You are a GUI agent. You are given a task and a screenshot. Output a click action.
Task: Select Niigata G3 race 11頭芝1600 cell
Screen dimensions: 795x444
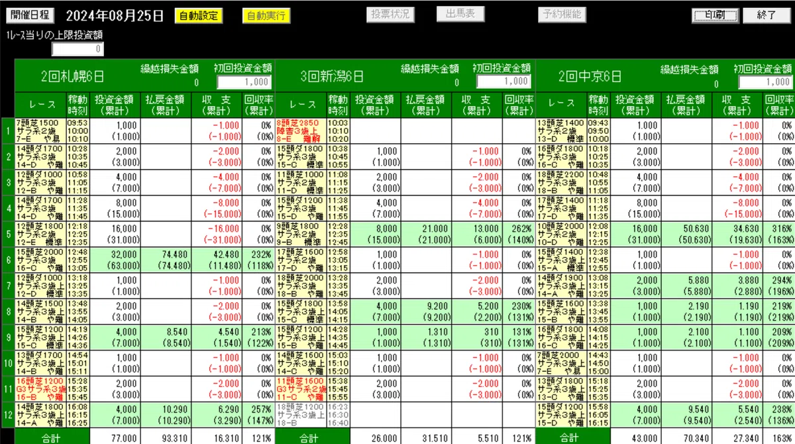[x=300, y=390]
